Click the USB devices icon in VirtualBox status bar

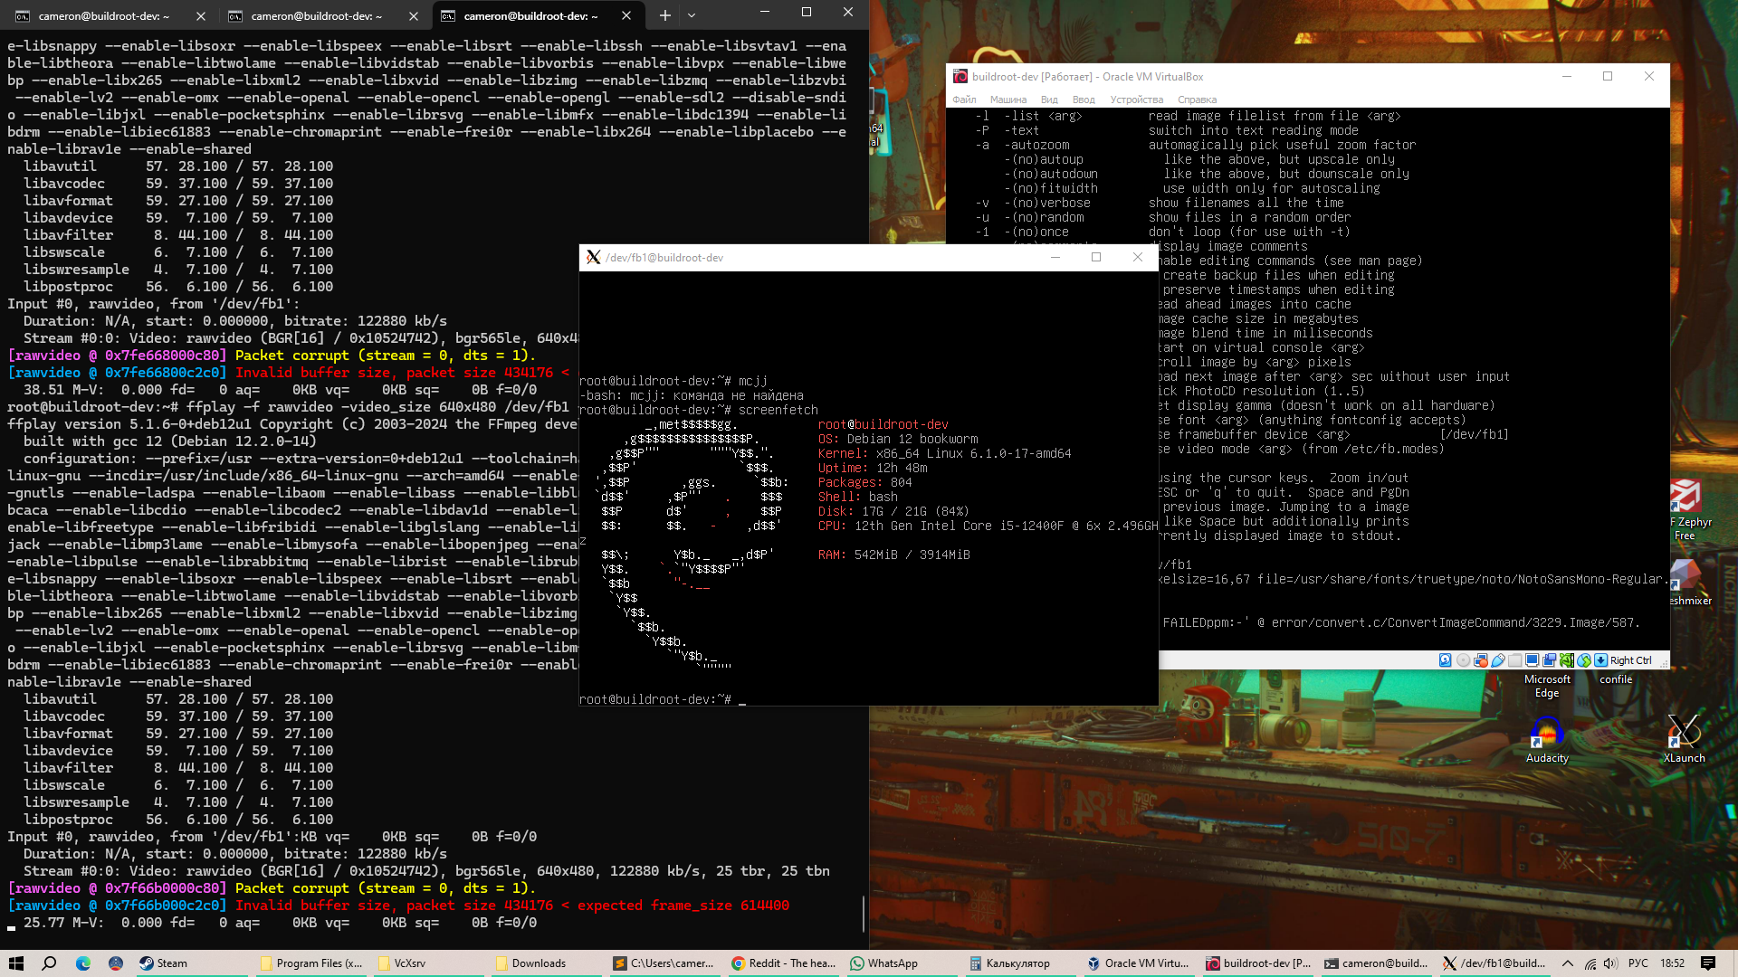[1498, 660]
